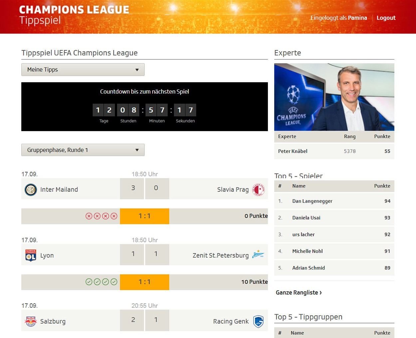416x338 pixels.
Task: Click "0 Punkte" result for Inter match
Action: pyautogui.click(x=256, y=216)
